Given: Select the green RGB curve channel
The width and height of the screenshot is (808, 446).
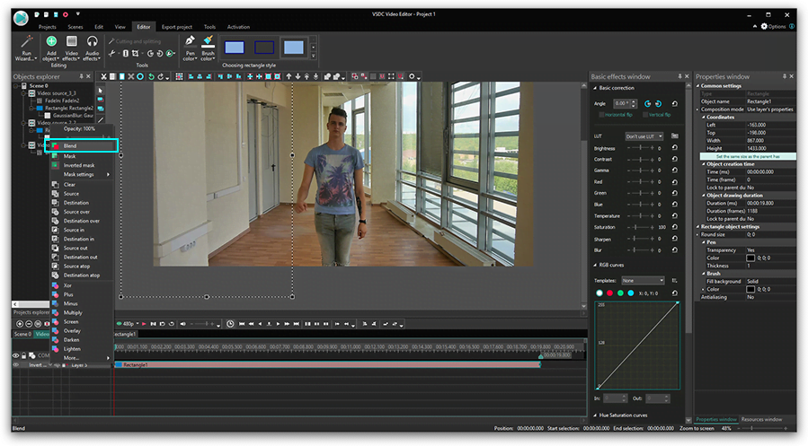Looking at the screenshot, I should coord(620,293).
